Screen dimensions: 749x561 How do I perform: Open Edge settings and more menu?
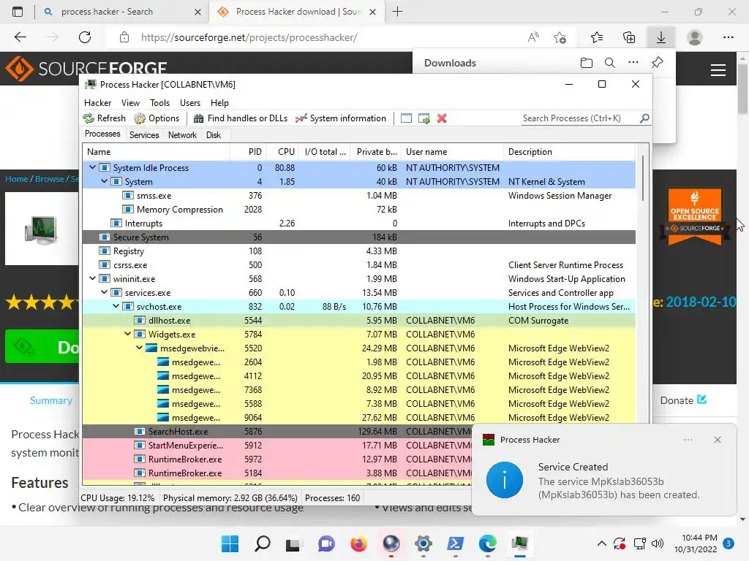point(728,37)
